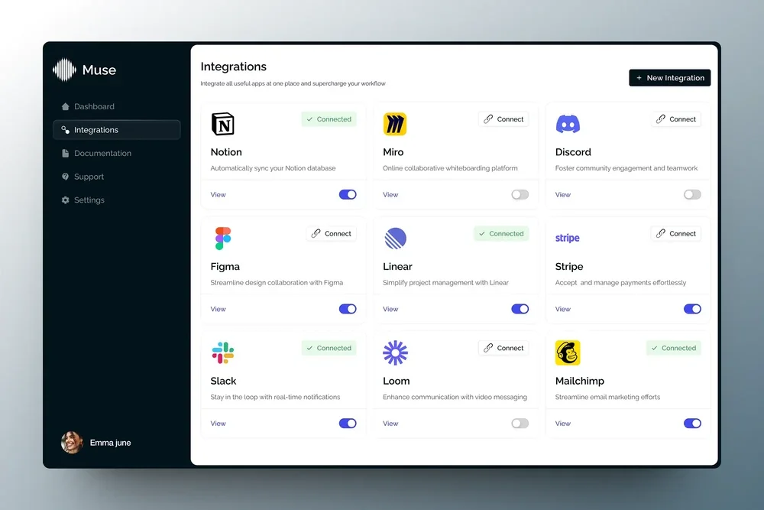The image size is (764, 510).
Task: Turn off the Notion toggle
Action: click(348, 194)
